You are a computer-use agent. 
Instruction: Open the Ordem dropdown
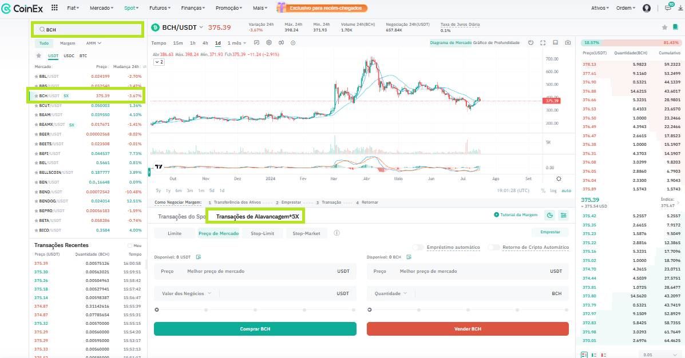point(625,8)
